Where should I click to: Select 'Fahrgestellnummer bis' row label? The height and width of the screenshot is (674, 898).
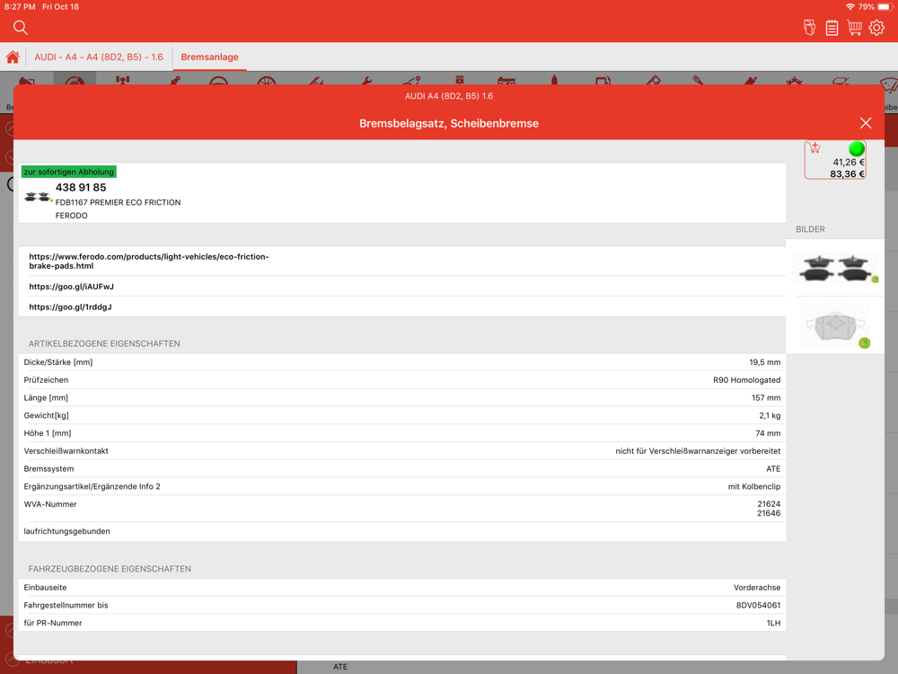[66, 605]
